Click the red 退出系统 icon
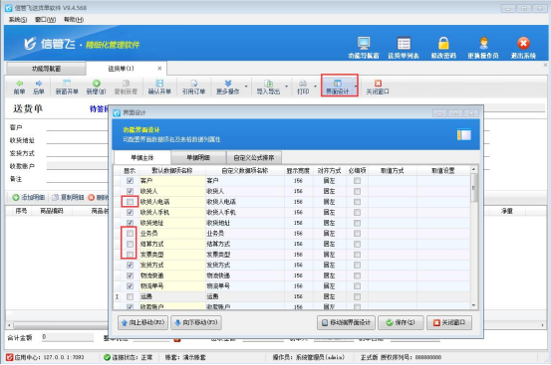This screenshot has height=365, width=551. pos(523,44)
